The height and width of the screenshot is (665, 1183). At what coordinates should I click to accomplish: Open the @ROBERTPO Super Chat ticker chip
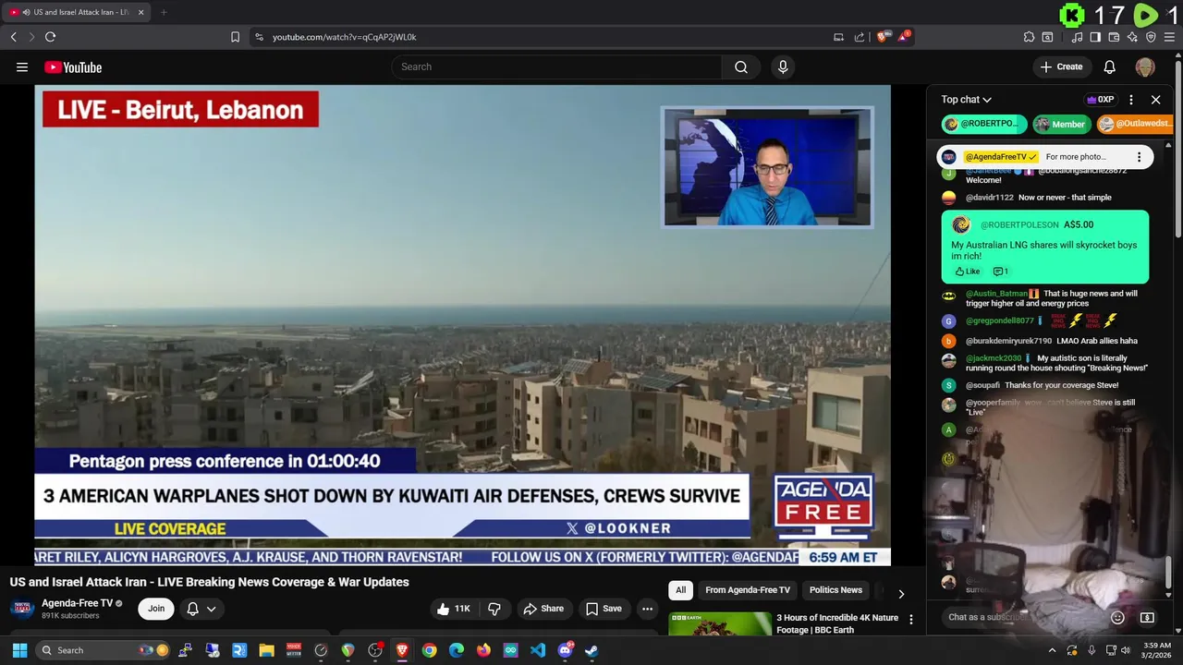983,124
